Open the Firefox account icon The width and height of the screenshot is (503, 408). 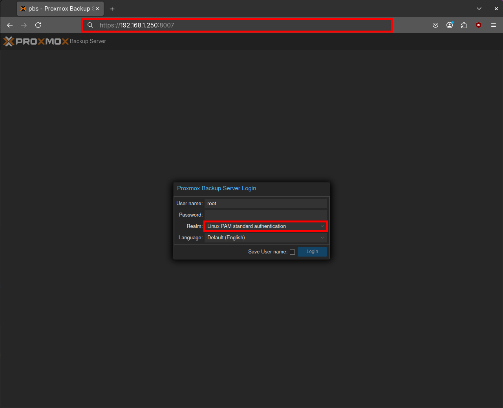pyautogui.click(x=449, y=25)
